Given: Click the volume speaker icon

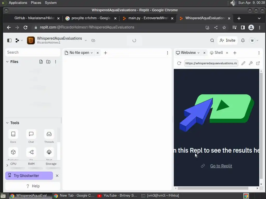Looking at the screenshot, I should pos(233,3).
